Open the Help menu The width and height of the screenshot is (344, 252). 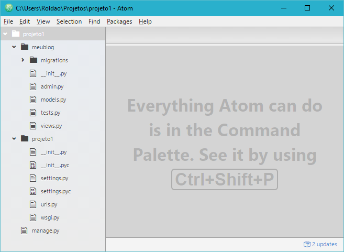(145, 21)
